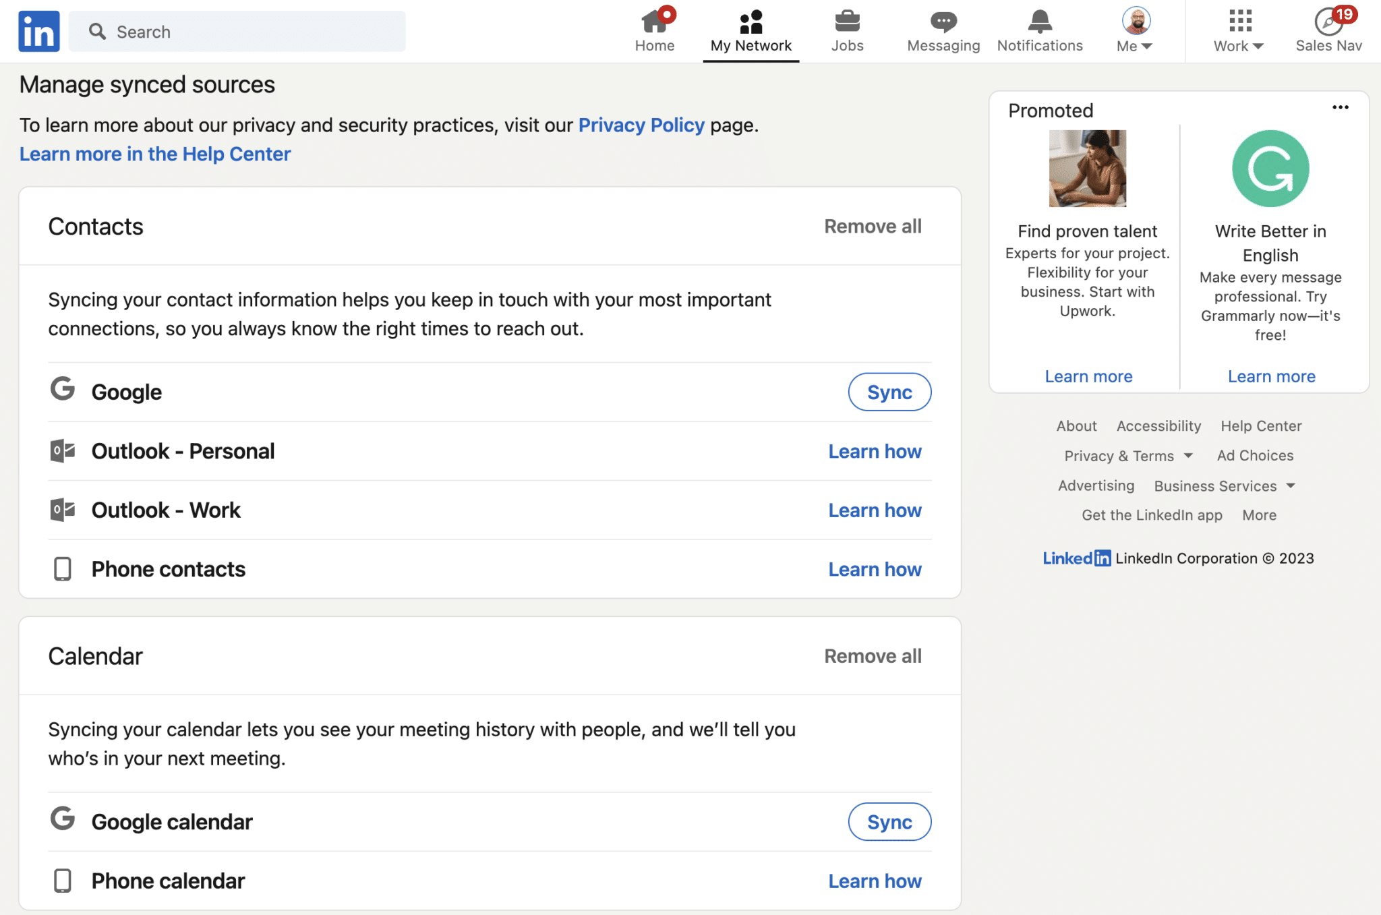Learn more about Upwork ad
The height and width of the screenshot is (915, 1381).
(x=1088, y=376)
